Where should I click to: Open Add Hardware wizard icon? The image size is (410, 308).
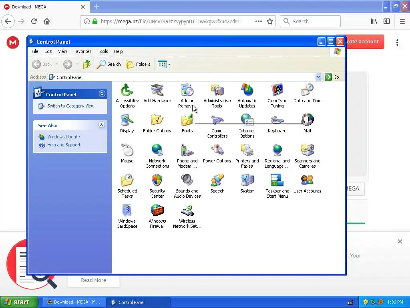pos(157,93)
